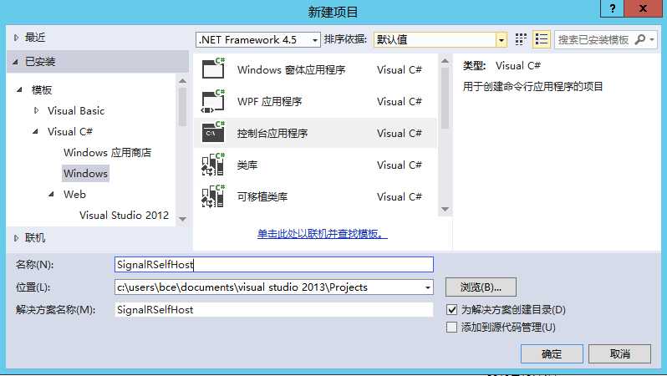This screenshot has height=376, width=667.
Task: Click the template list scrollbar thumb
Action: click(445, 99)
